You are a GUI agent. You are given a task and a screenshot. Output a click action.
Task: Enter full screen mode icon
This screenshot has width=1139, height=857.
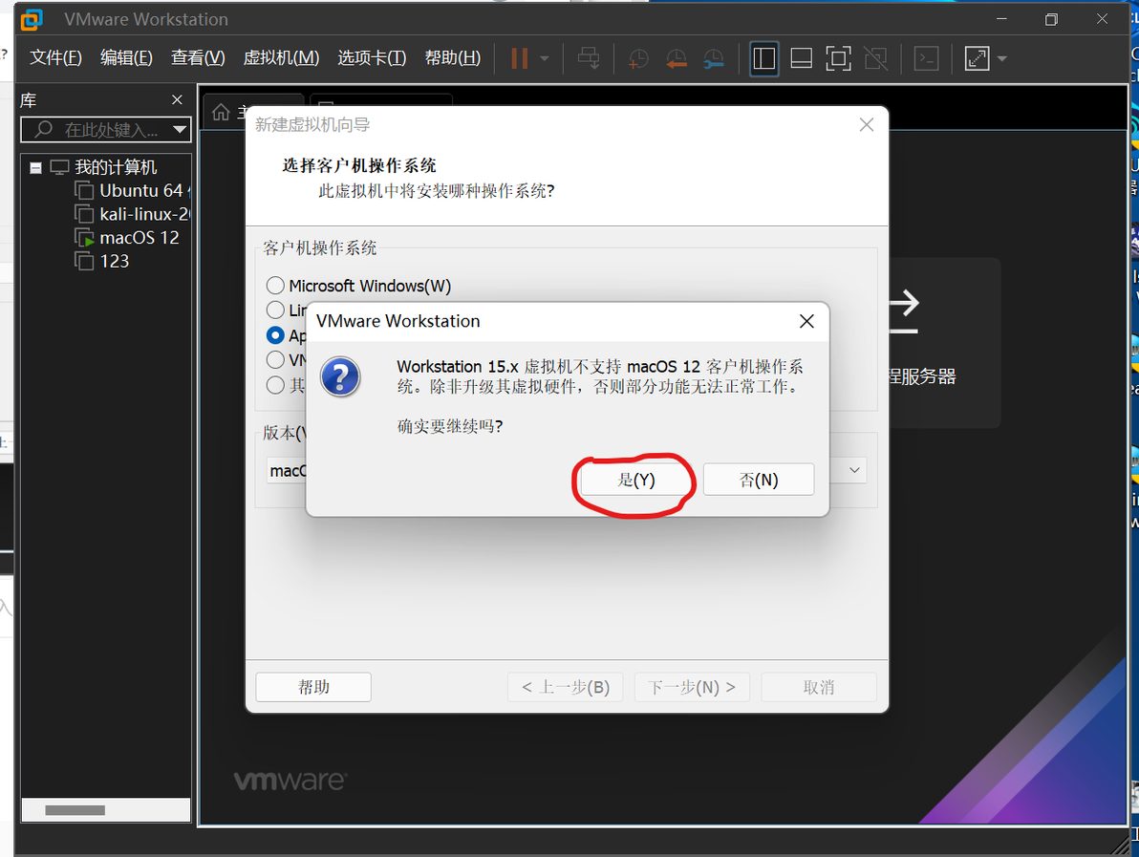tap(838, 58)
